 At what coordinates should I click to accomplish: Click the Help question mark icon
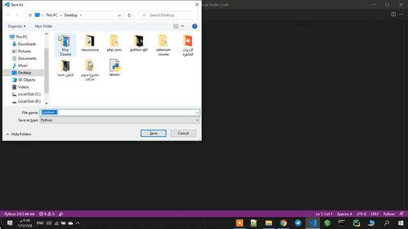(194, 26)
